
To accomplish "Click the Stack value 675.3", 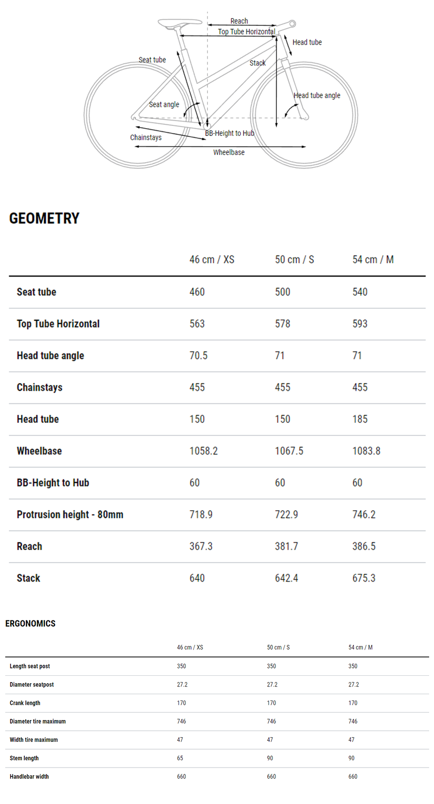I will tap(364, 578).
